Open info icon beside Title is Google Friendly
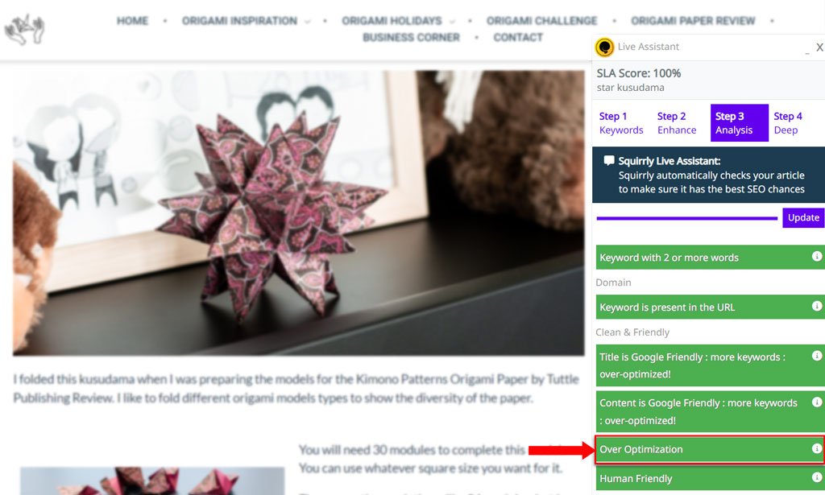825x495 pixels. tap(817, 356)
